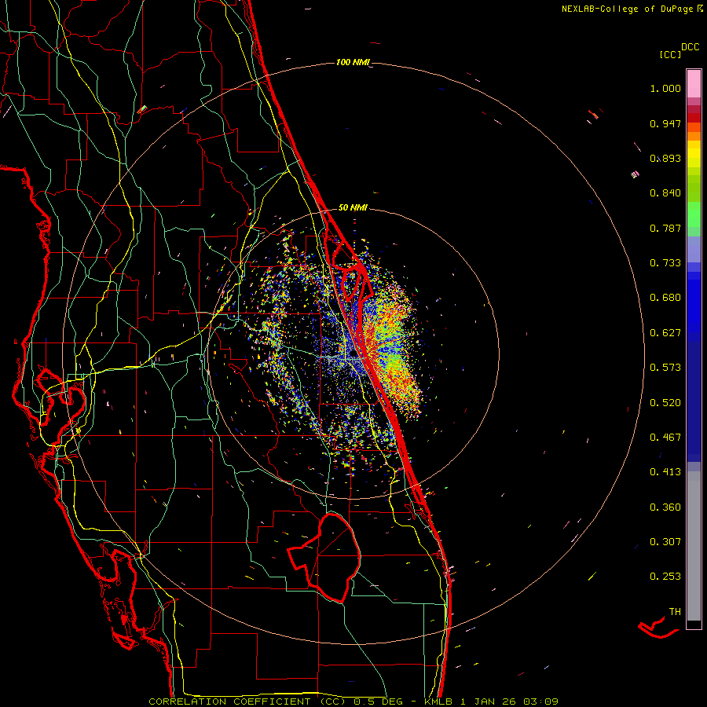Click the 50 NMI range ring label
This screenshot has width=707, height=707.
coord(353,208)
